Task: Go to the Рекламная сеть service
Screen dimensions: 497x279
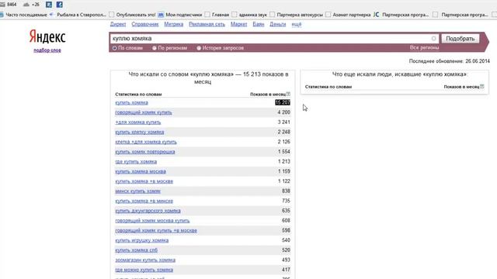Action: tap(207, 24)
